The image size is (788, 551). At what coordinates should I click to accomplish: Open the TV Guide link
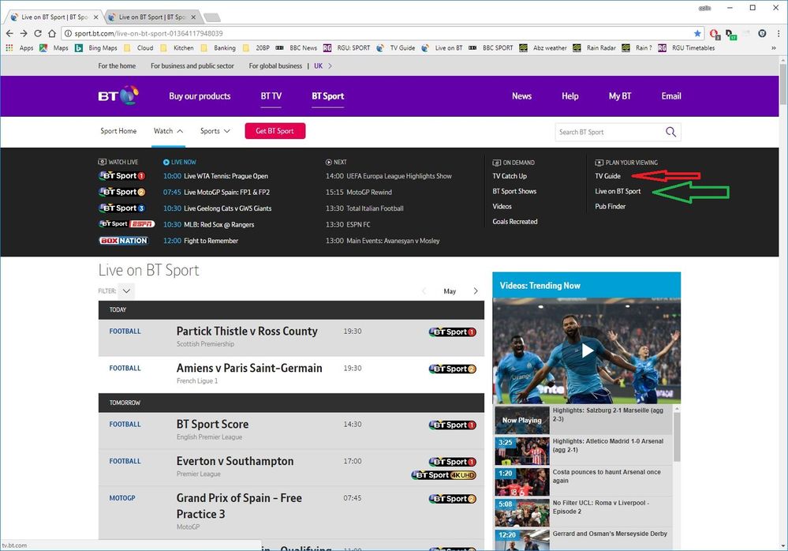pyautogui.click(x=607, y=176)
